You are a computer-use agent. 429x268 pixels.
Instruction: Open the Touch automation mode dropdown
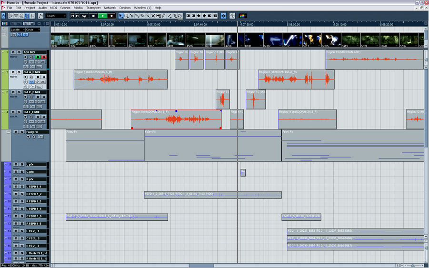click(x=56, y=16)
